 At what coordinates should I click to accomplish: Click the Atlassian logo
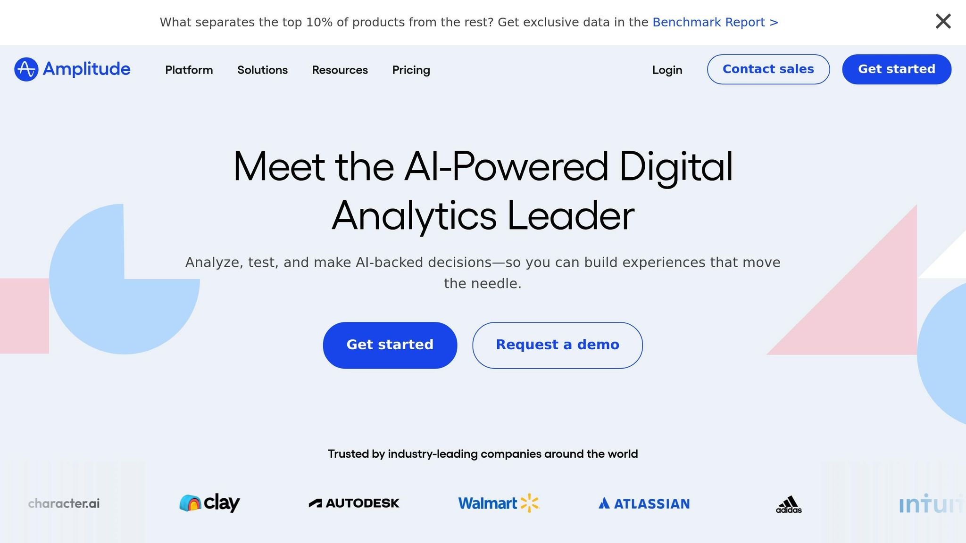pos(644,504)
